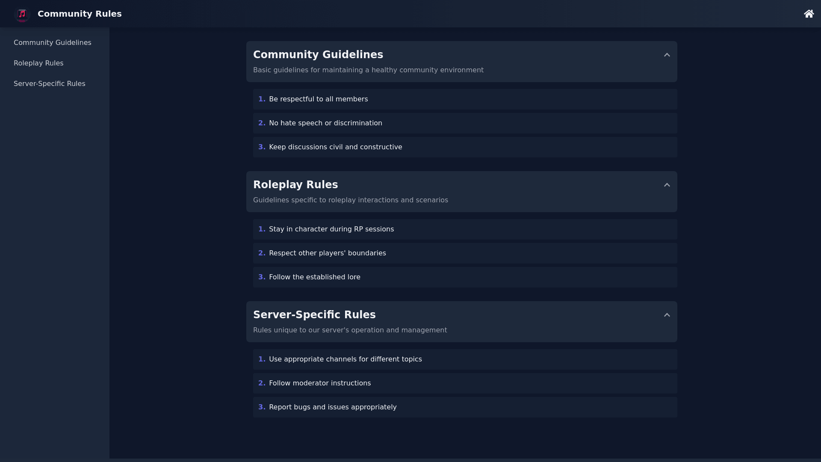Select 'Follow moderator instructions' rule
This screenshot has width=821, height=462.
[x=319, y=383]
